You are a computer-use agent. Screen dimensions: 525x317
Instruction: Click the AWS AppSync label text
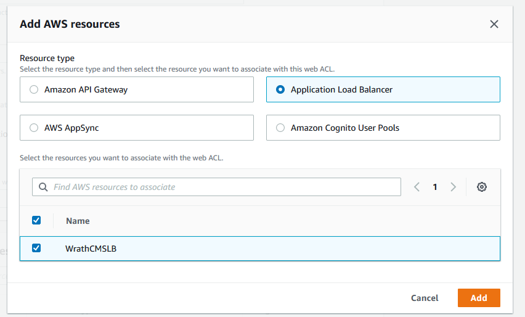pos(71,128)
